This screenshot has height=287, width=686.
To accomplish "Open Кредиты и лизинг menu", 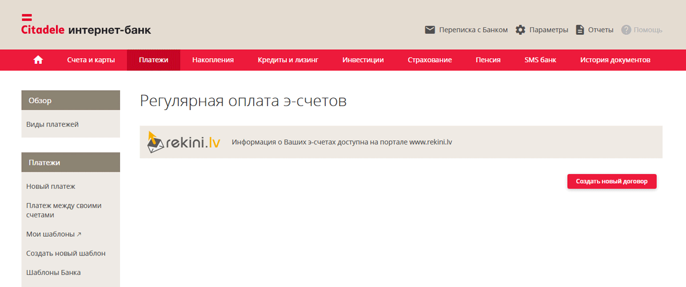I will [288, 60].
